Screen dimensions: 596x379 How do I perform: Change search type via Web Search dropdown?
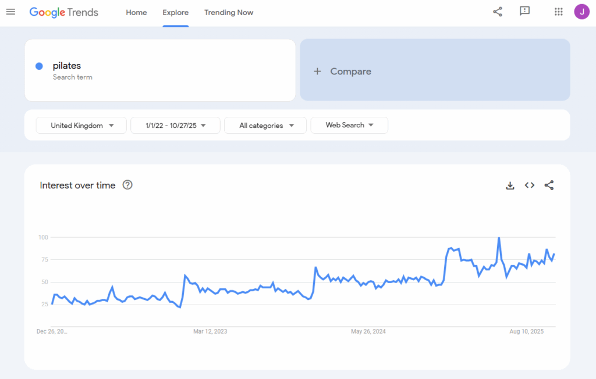[x=349, y=125]
